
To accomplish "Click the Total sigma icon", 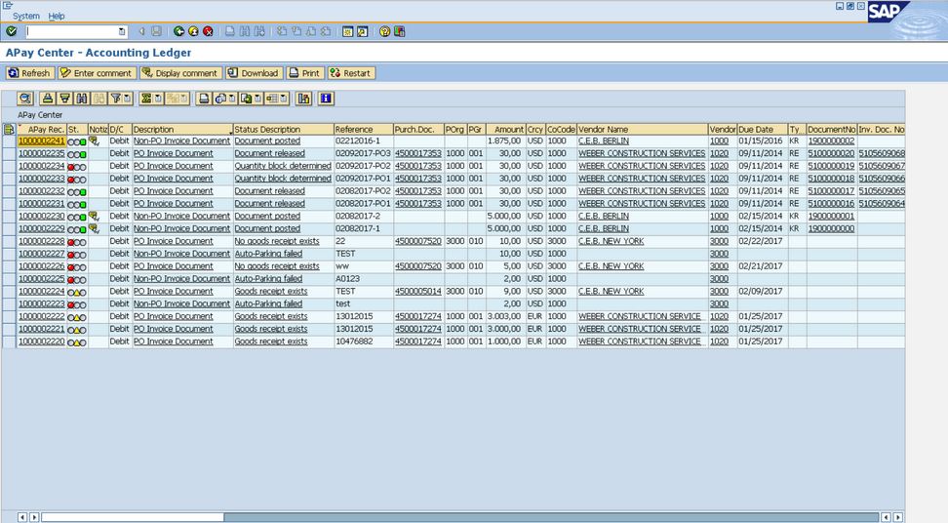I will coord(145,98).
